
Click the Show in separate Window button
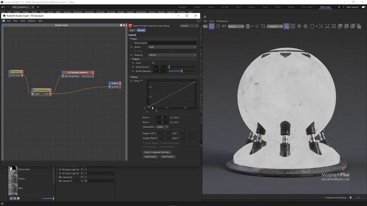tap(157, 152)
